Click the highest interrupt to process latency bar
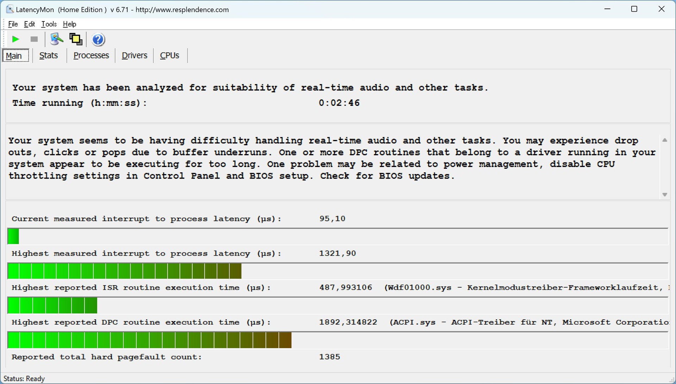This screenshot has height=384, width=676. click(x=124, y=271)
